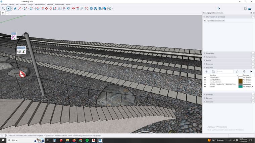The width and height of the screenshot is (255, 143).
Task: Click the Zoom Extents tool
Action: pos(86,8)
